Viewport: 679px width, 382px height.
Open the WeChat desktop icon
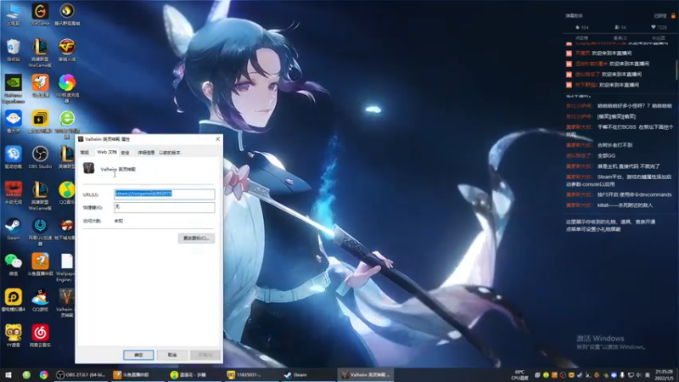pos(13,265)
